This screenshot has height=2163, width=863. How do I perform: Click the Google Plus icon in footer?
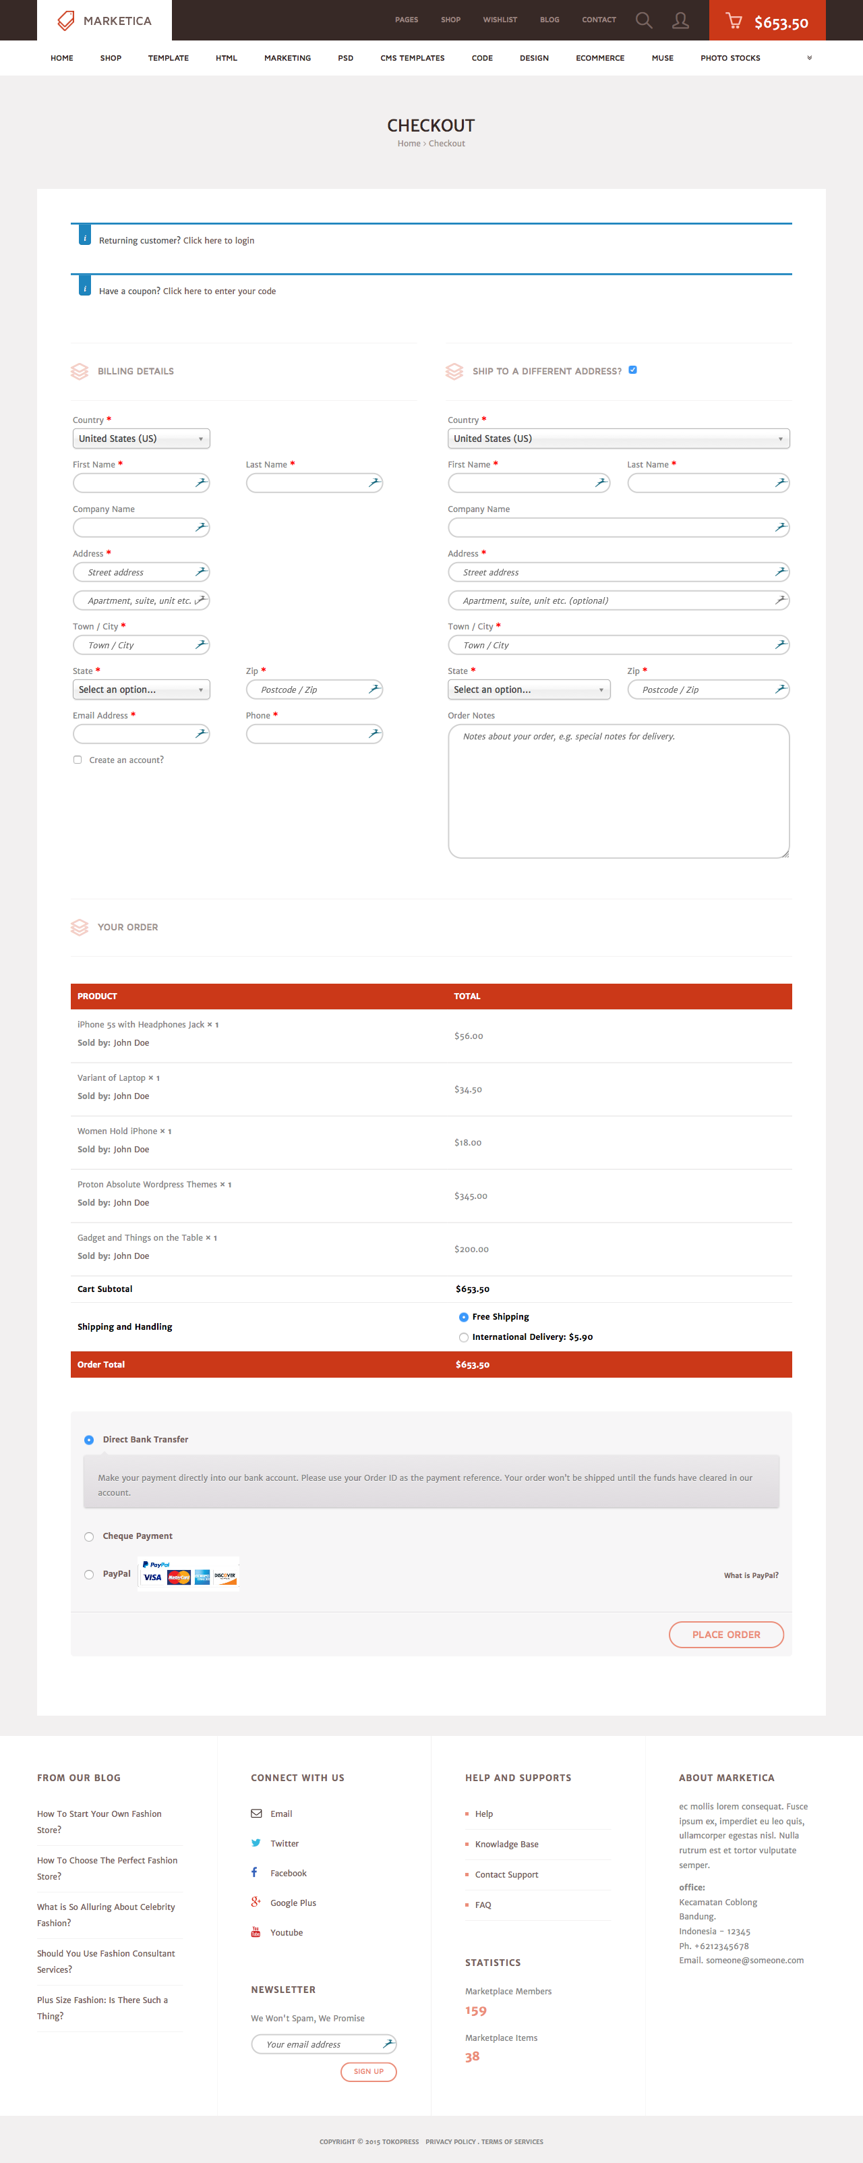pos(256,1902)
